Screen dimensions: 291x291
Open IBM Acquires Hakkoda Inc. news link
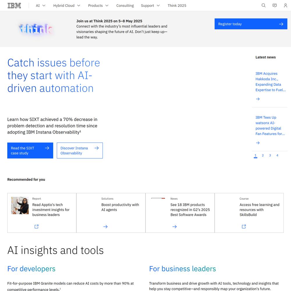point(270,82)
